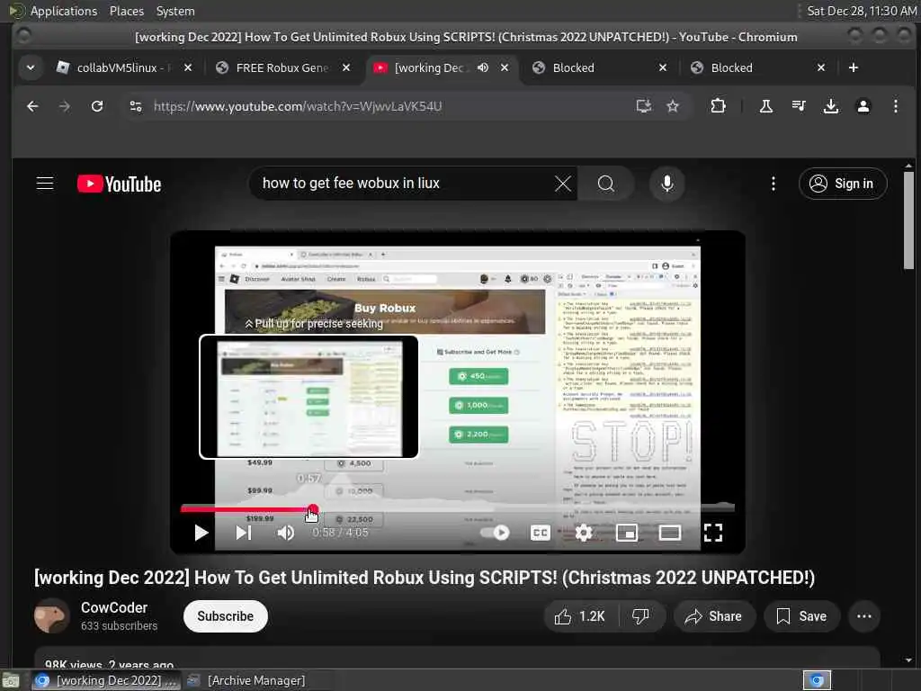Switch to collabVM5linux tab

(124, 67)
